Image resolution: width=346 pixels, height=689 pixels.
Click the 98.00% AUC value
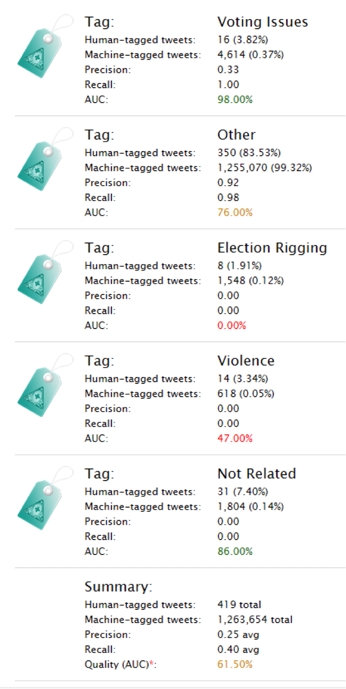[235, 99]
